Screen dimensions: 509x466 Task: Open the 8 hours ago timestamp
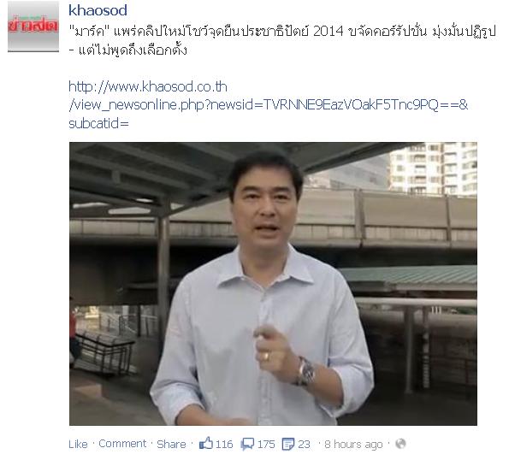353,445
